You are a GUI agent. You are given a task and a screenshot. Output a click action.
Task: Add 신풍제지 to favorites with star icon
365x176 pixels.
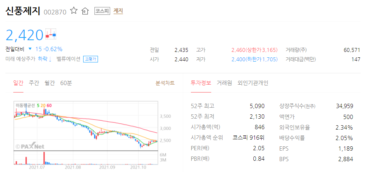pyautogui.click(x=74, y=11)
